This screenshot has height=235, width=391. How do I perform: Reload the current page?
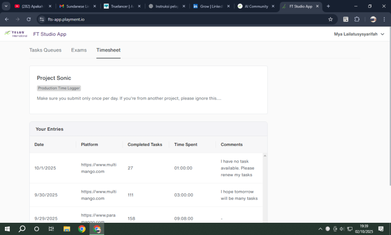tap(29, 19)
